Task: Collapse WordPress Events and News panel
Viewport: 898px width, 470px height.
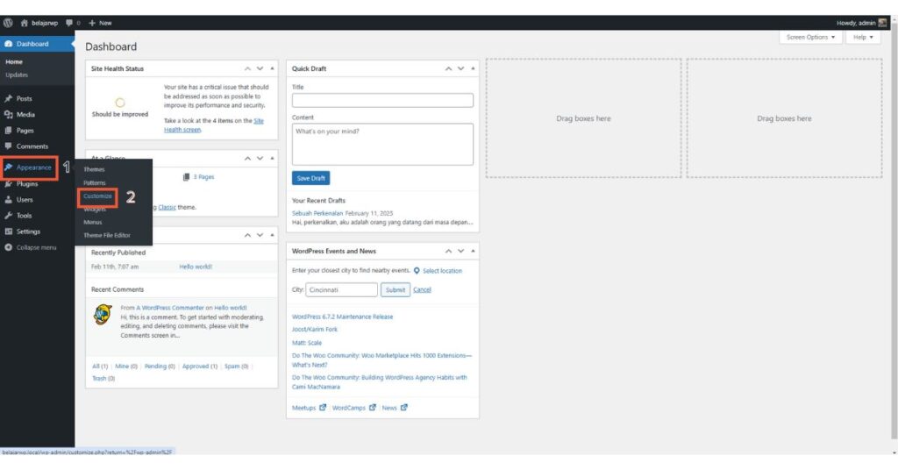Action: click(473, 251)
